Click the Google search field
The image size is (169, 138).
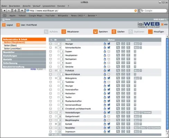click(153, 11)
